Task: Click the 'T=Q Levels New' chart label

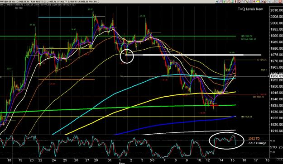Action: (250, 9)
